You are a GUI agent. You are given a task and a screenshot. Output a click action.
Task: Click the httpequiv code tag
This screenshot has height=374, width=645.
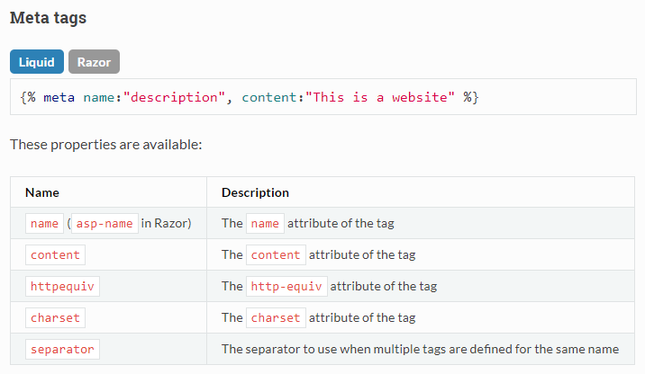(62, 286)
